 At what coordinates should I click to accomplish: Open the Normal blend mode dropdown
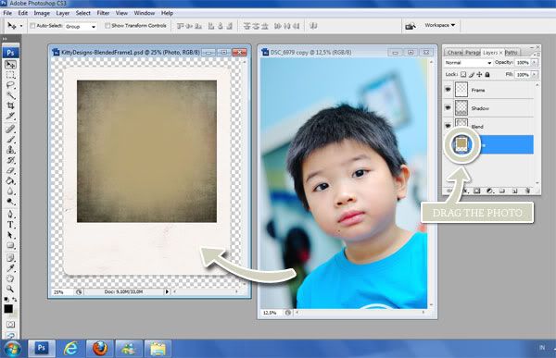468,63
